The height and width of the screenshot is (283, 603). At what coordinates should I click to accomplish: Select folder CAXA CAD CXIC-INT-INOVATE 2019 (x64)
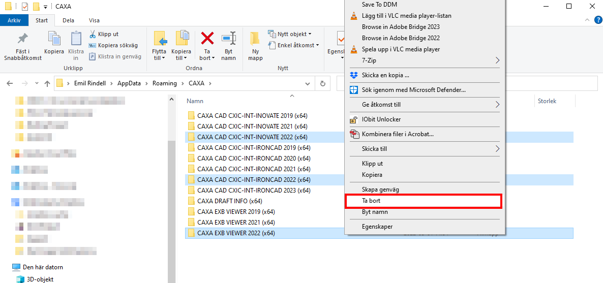[x=252, y=116]
